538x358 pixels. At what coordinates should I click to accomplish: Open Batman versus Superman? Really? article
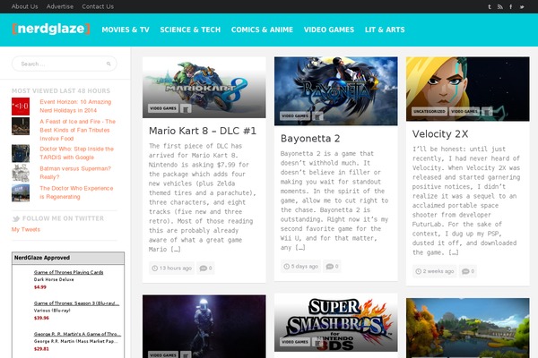tap(75, 173)
